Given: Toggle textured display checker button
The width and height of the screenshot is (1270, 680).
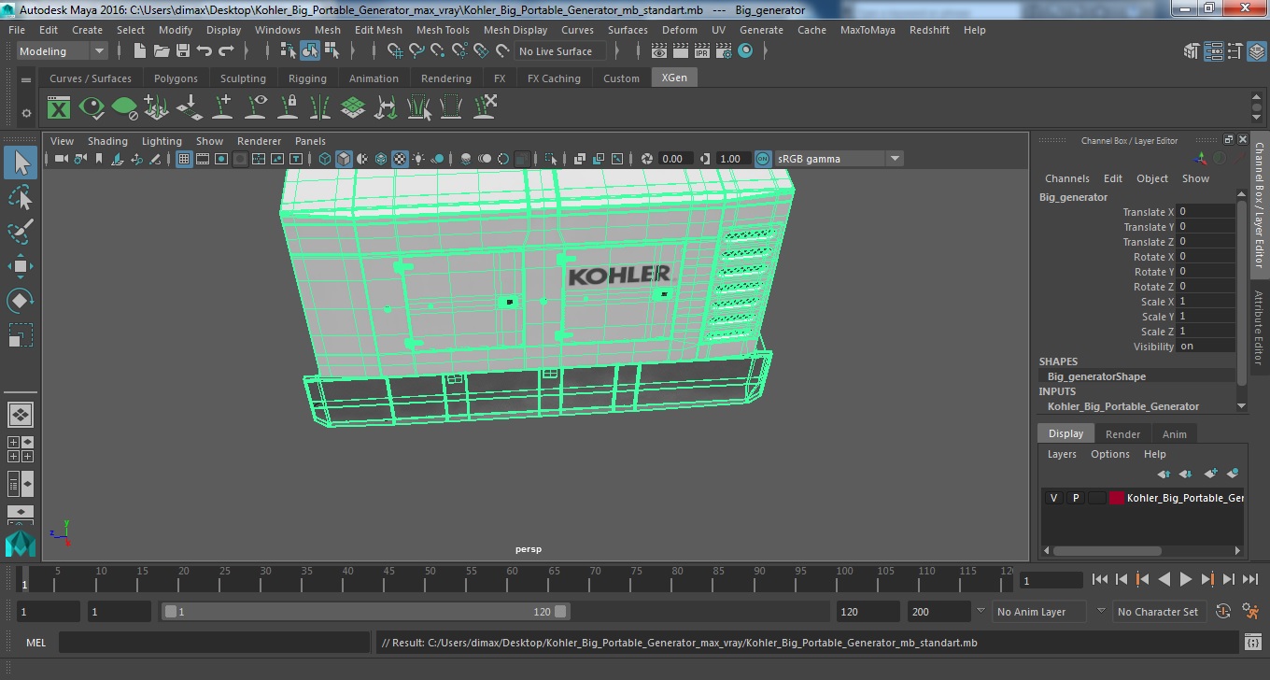Looking at the screenshot, I should (400, 159).
